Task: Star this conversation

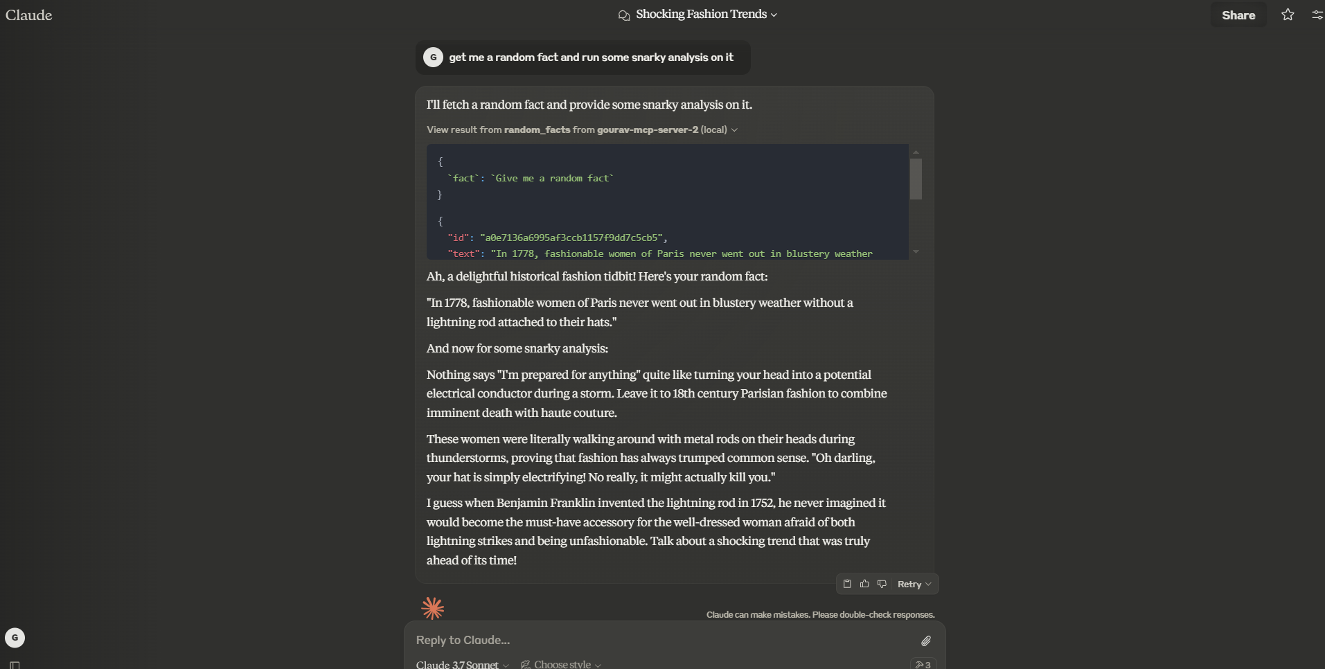Action: point(1288,15)
